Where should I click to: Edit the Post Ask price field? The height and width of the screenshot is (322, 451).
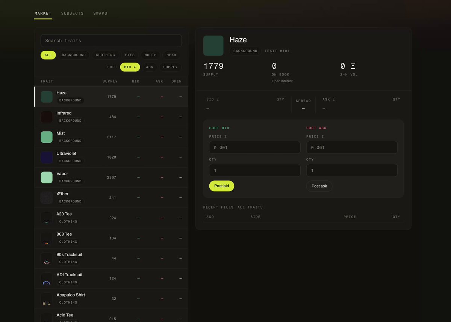352,148
